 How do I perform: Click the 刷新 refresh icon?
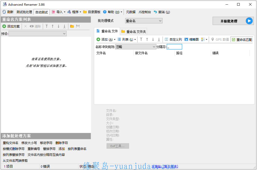(4, 12)
